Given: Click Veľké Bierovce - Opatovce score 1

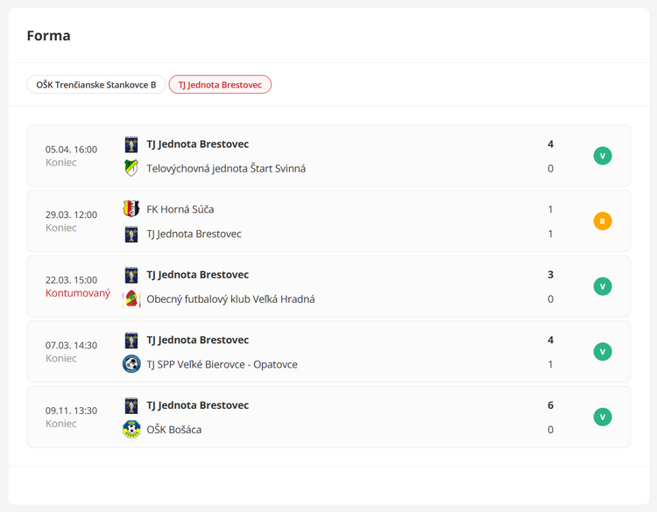Looking at the screenshot, I should [x=551, y=364].
